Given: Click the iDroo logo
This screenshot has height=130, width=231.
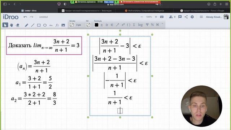Looking at the screenshot, I should 11,17.
